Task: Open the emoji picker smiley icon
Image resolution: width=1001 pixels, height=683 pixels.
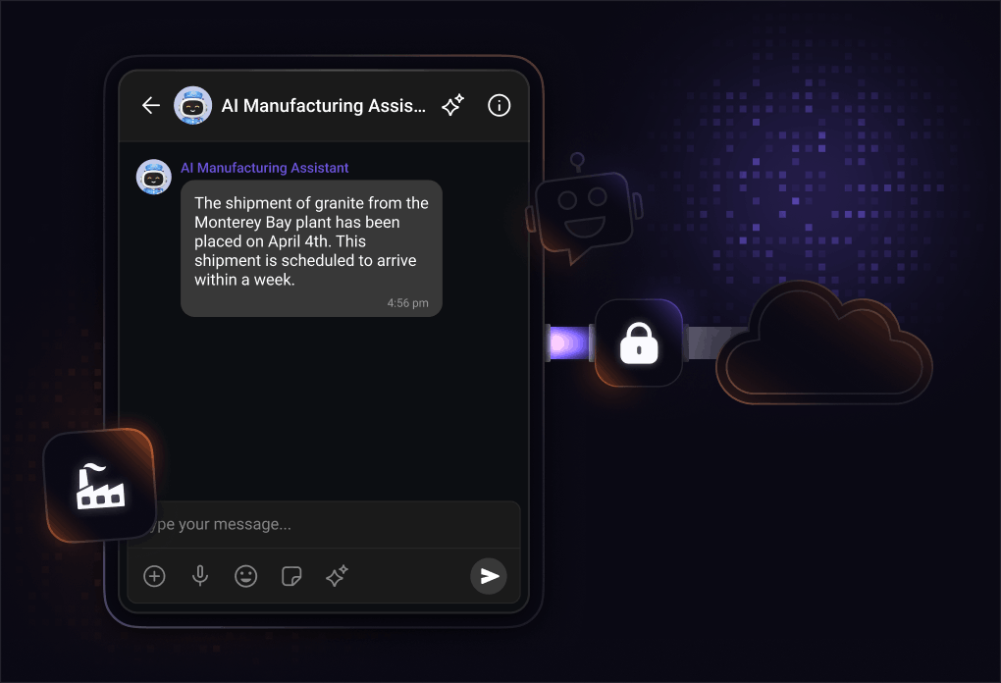Action: point(245,576)
